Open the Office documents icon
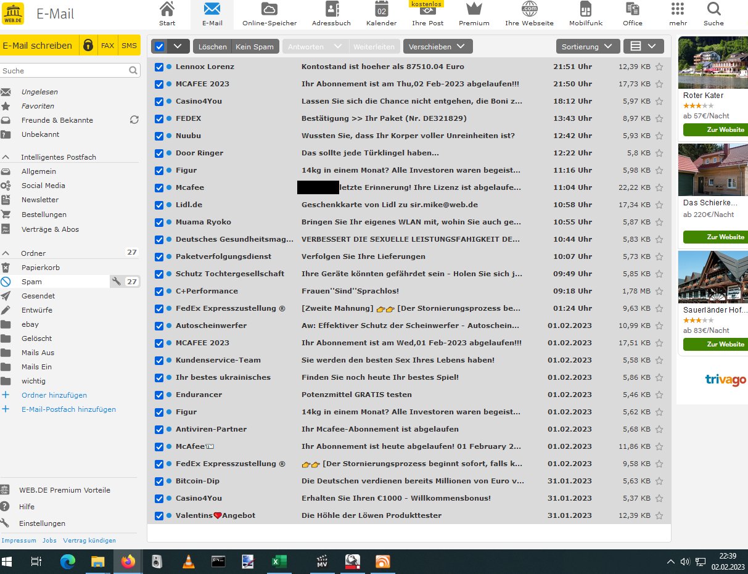The height and width of the screenshot is (574, 748). pos(632,9)
